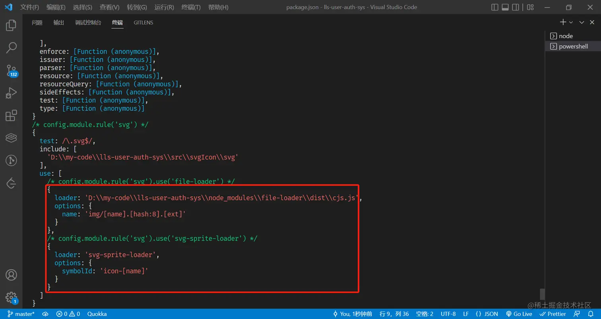Open Source Control with 132 changes badge
Screen dimensions: 601x319
click(x=11, y=71)
